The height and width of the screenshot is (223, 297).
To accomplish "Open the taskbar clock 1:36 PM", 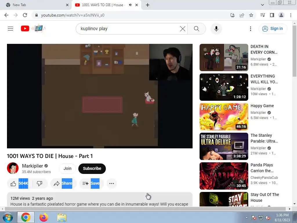I will 282,217.
